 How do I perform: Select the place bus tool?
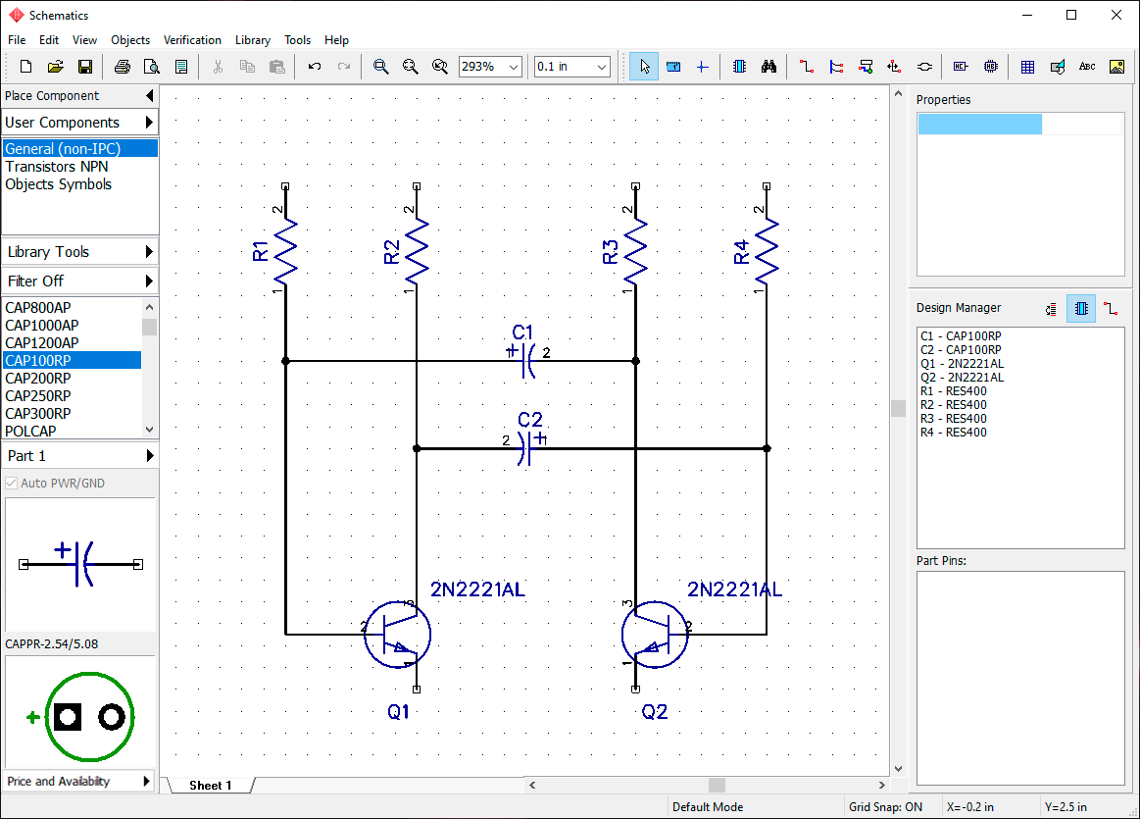836,66
